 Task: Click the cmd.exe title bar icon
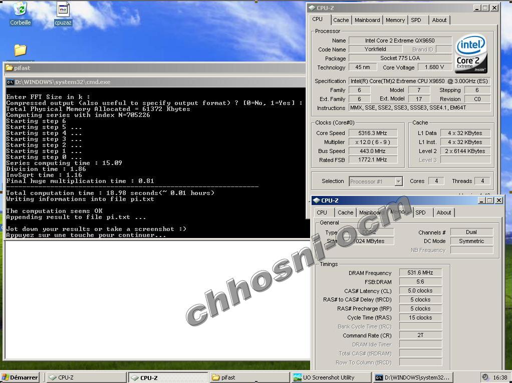pyautogui.click(x=10, y=82)
